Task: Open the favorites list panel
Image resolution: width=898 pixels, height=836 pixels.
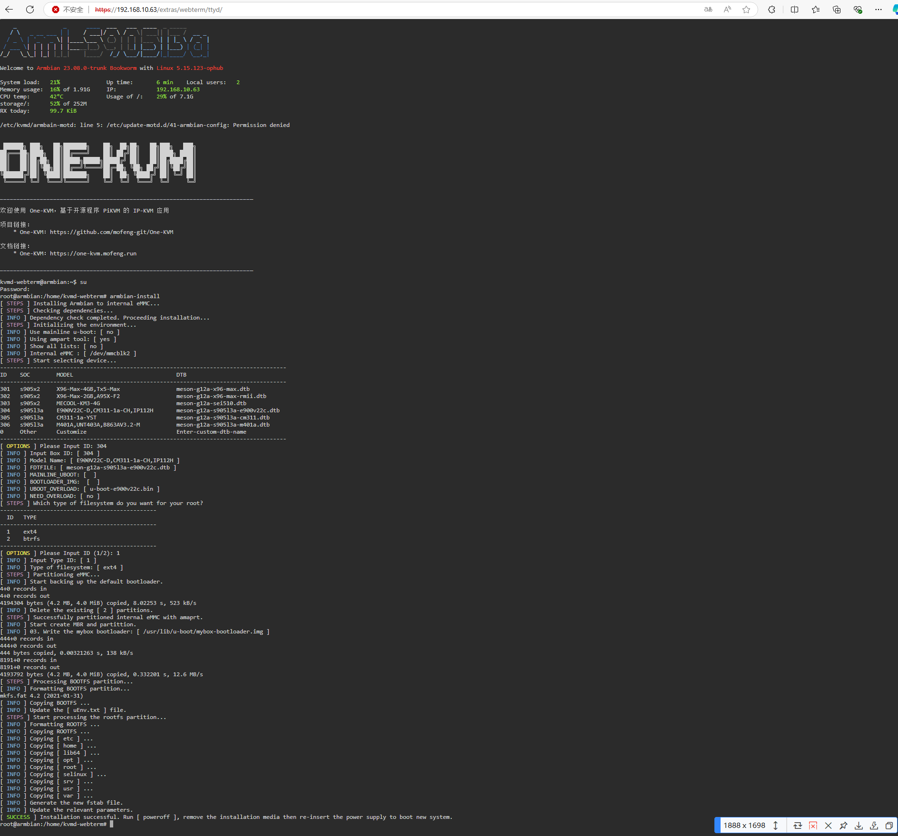Action: pyautogui.click(x=816, y=10)
